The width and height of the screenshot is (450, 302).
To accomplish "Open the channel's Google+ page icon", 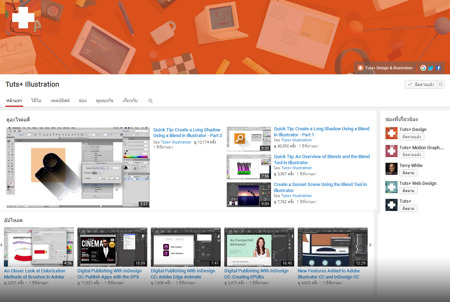I will click(423, 68).
